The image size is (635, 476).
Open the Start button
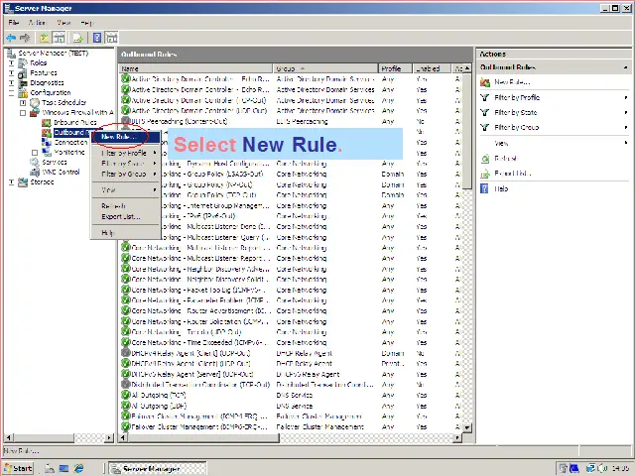pos(18,468)
